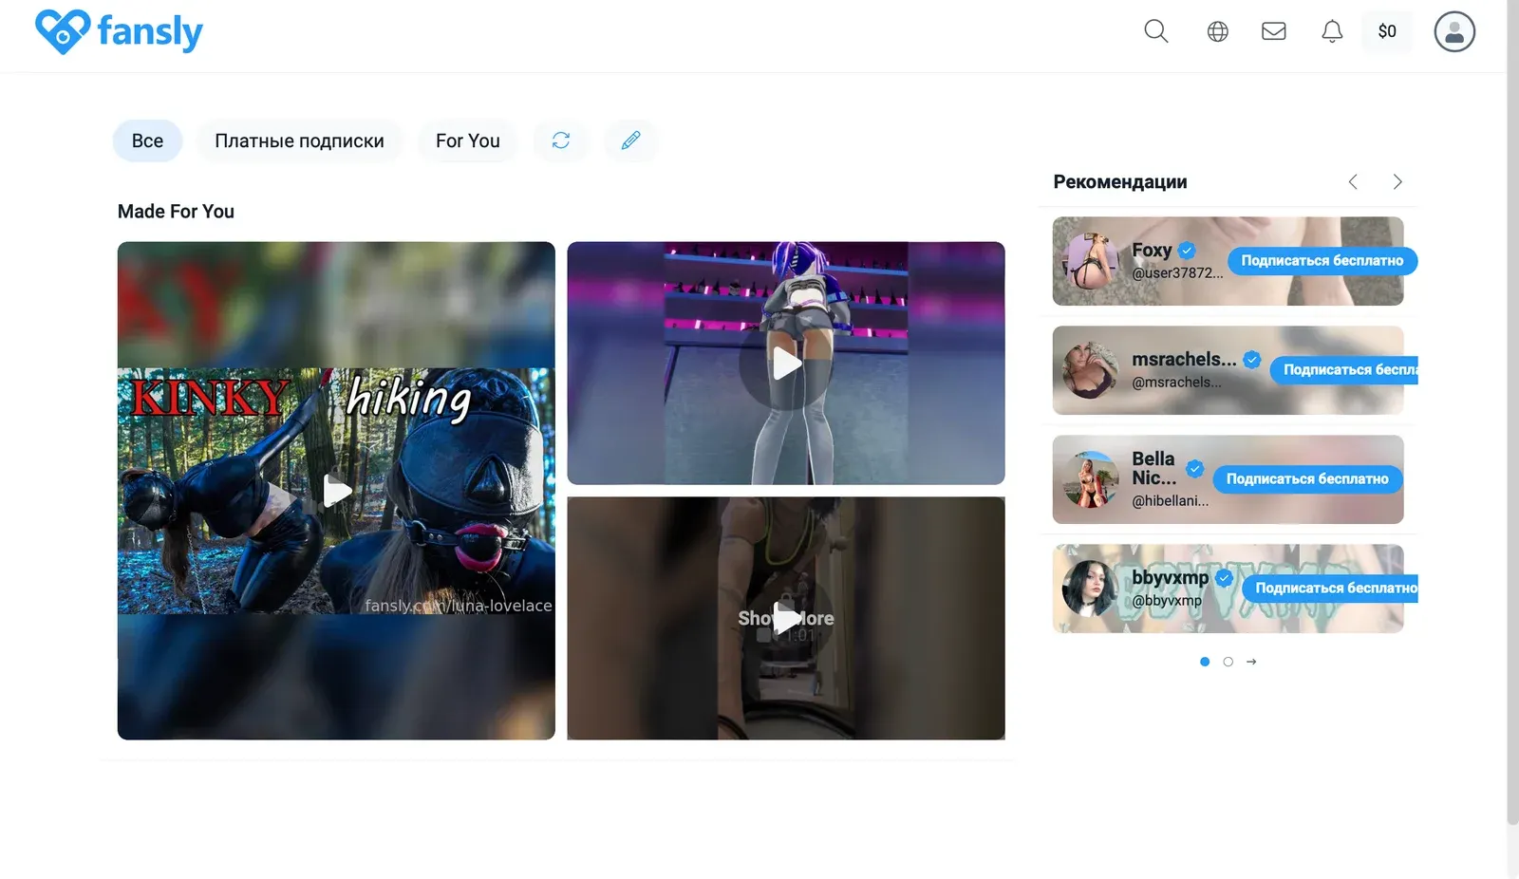1519x879 pixels.
Task: Click the Made For You heading
Action: pos(176,212)
